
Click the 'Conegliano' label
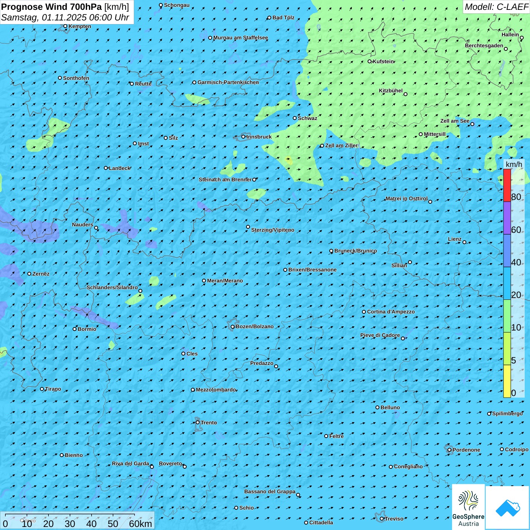click(x=408, y=466)
